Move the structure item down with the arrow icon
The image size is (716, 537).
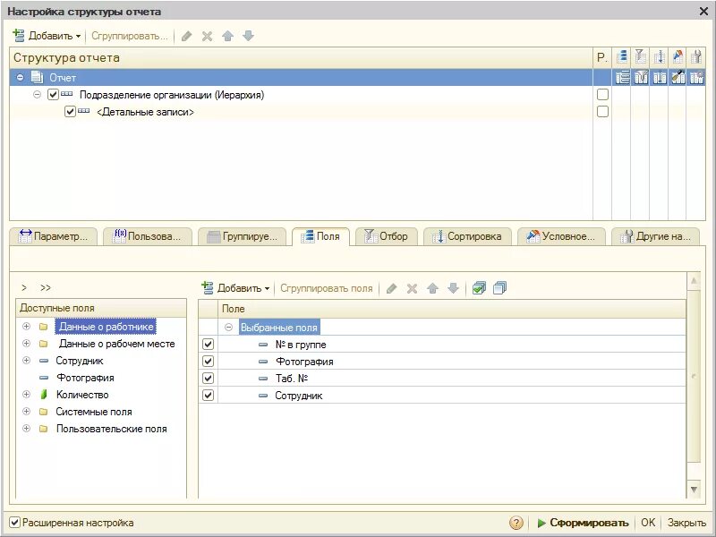click(x=248, y=36)
